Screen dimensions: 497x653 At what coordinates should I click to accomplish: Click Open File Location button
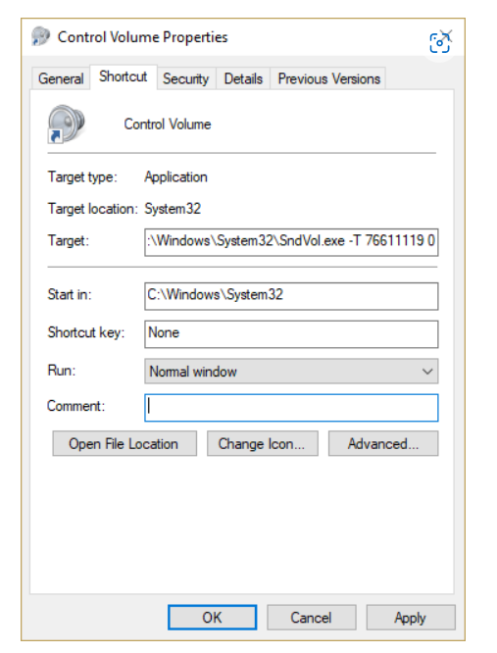click(x=124, y=443)
